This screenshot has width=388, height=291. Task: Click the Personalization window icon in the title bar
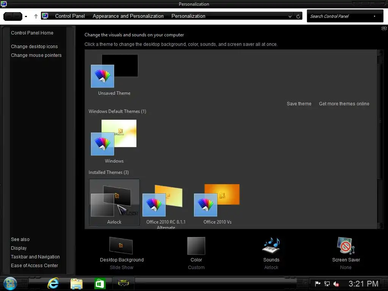pos(3,4)
